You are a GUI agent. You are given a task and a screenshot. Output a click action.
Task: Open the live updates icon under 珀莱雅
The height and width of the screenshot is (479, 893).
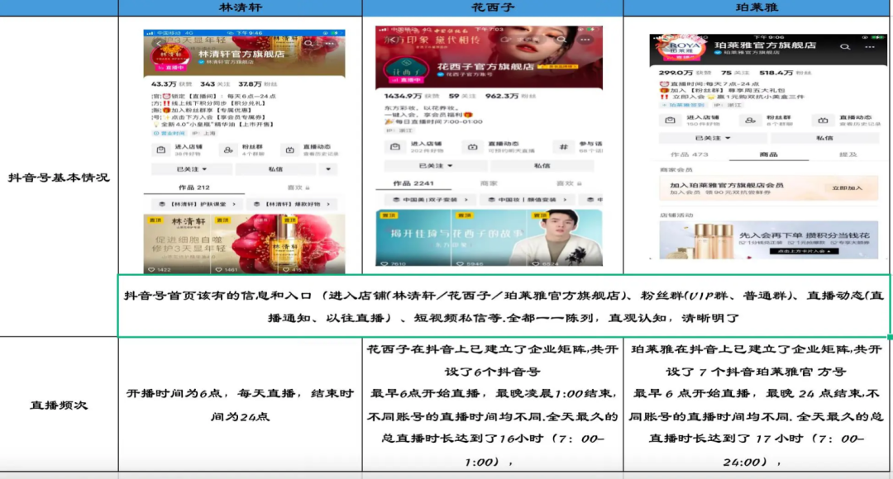click(823, 120)
